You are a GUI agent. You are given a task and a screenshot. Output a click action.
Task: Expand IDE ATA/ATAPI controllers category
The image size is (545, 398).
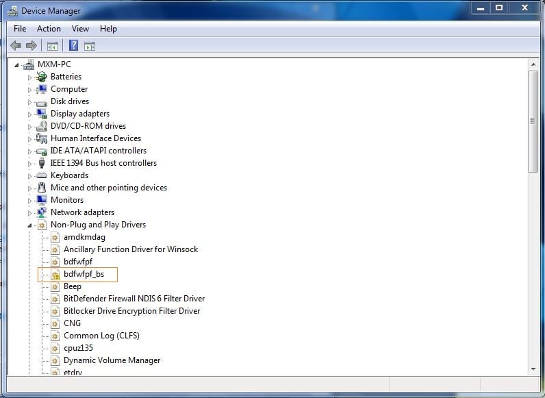click(29, 151)
